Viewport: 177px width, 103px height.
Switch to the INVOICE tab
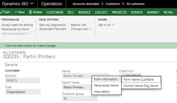(x=85, y=12)
